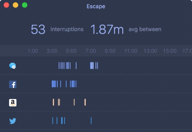Close the Escape window
This screenshot has height=132, width=192.
point(6,5)
